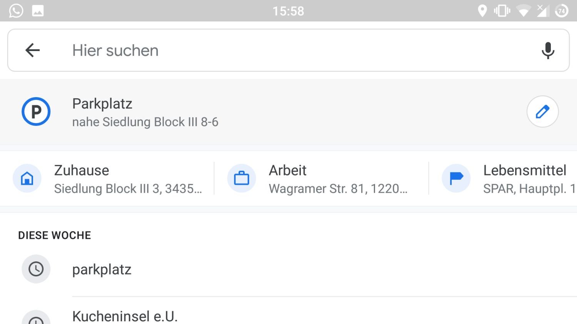577x324 pixels.
Task: Tap WhatsApp notification in status bar
Action: (x=16, y=11)
